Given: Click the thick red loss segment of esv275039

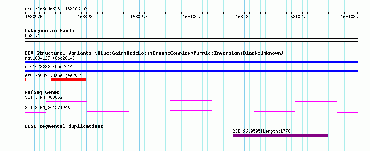Looking at the screenshot, I should 69,79.
